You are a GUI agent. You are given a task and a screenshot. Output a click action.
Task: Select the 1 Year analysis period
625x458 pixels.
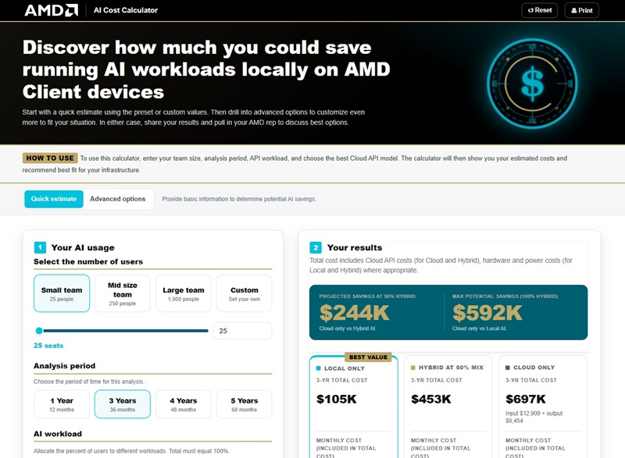pyautogui.click(x=62, y=404)
